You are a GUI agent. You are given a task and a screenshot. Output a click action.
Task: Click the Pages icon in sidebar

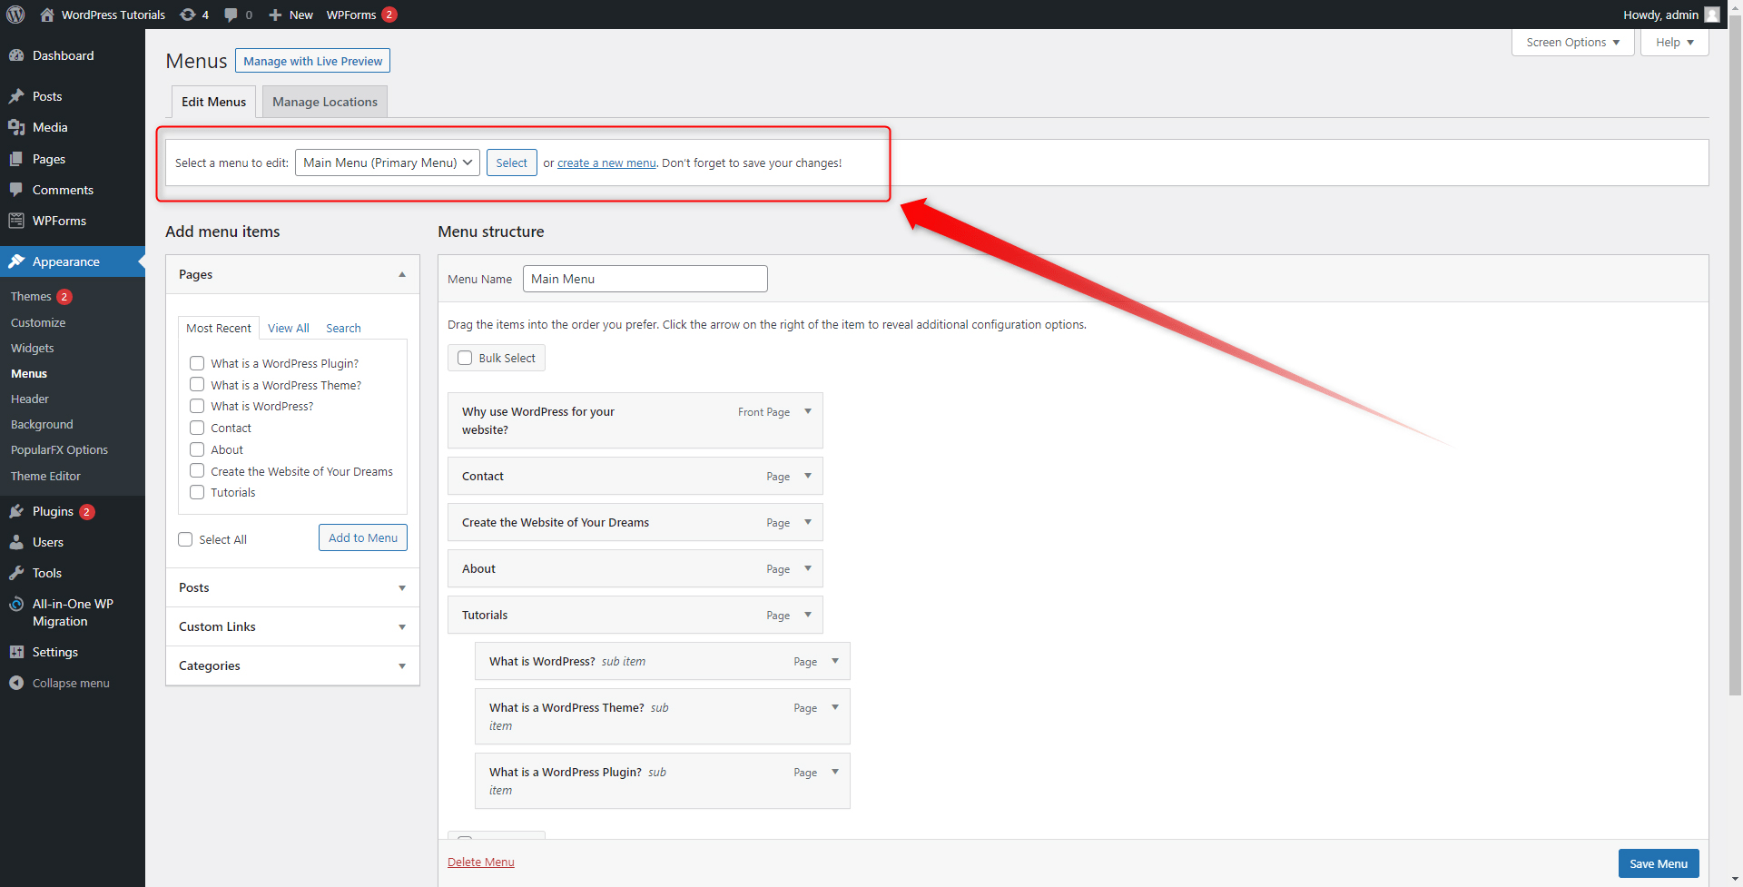16,159
